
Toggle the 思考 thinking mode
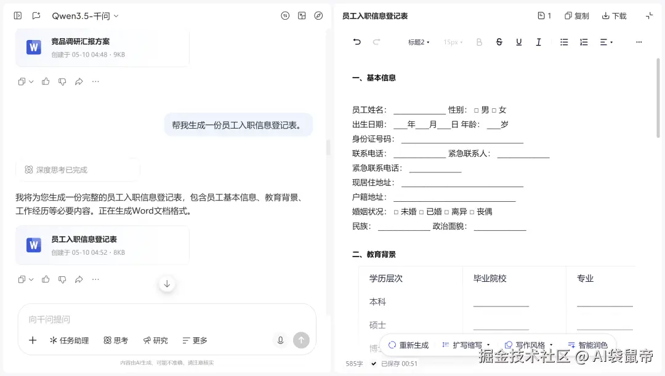[116, 340]
